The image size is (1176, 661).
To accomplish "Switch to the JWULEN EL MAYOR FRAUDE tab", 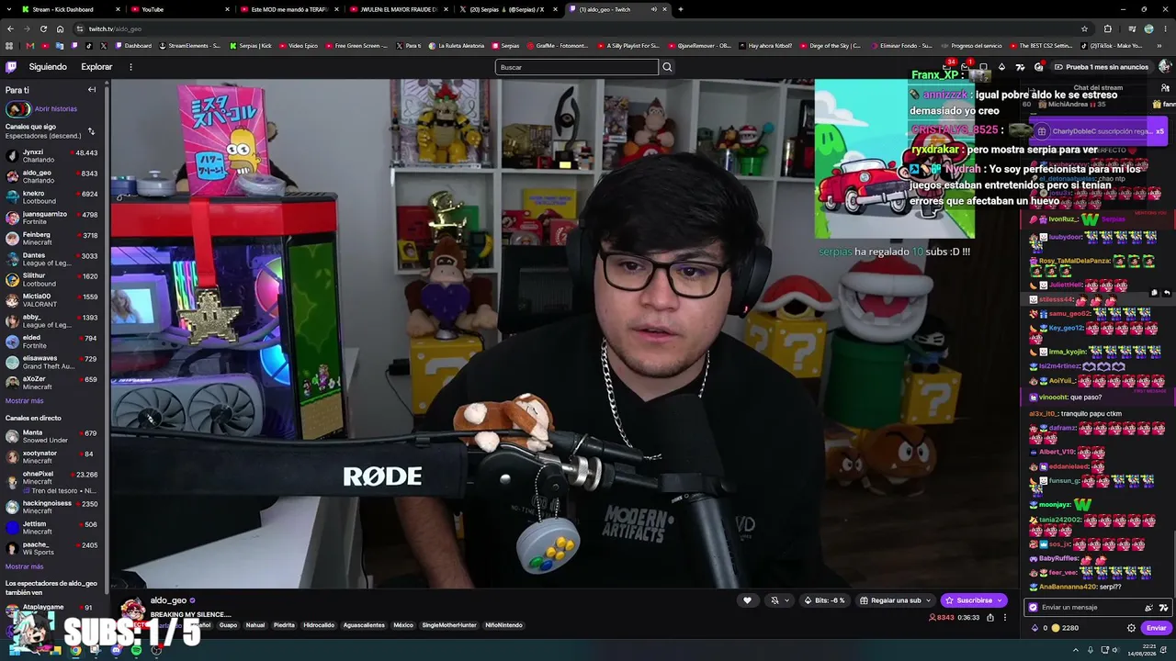I will (398, 9).
